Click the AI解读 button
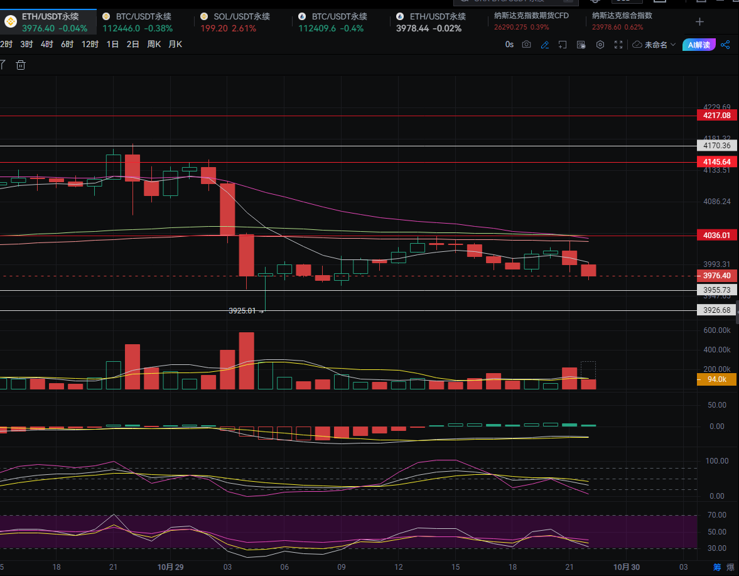 [x=698, y=45]
